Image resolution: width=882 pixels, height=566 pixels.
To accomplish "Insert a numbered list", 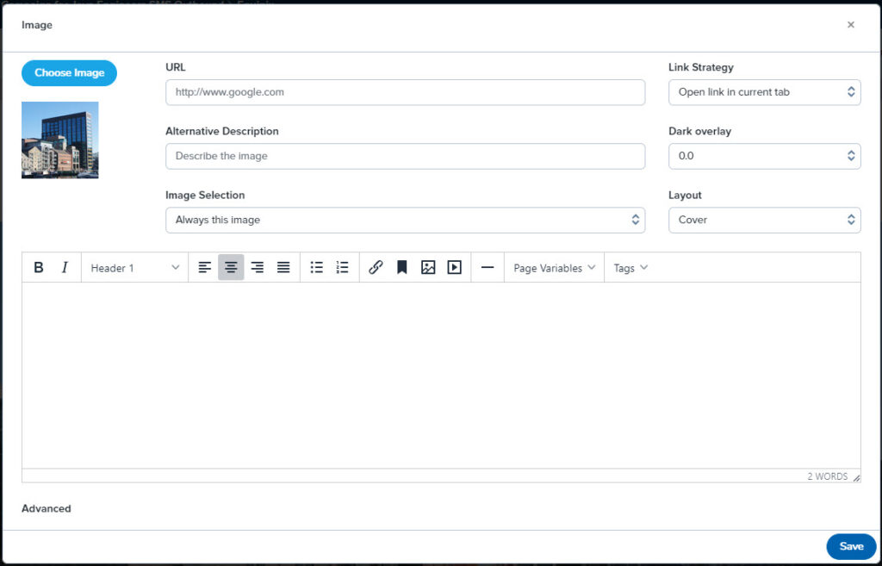I will [x=342, y=268].
